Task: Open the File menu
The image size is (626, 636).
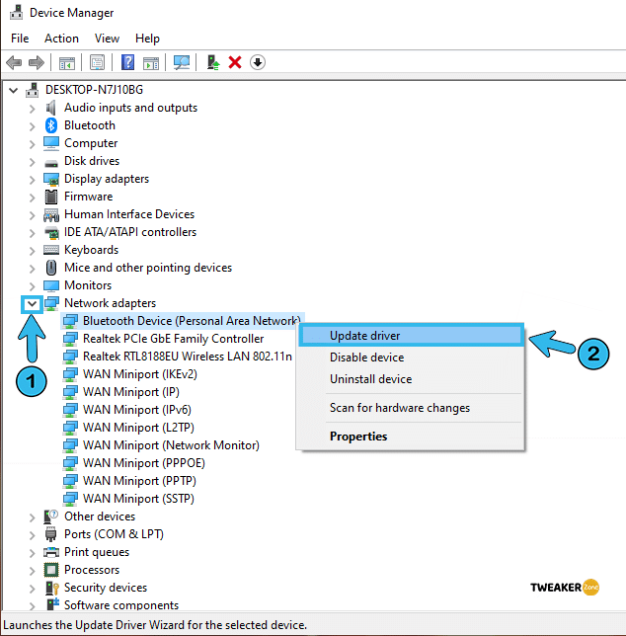Action: tap(20, 39)
